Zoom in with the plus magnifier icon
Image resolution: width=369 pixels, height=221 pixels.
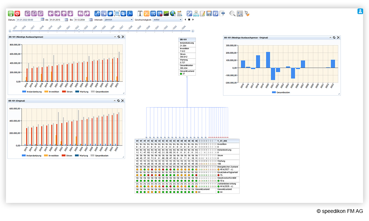point(28,14)
